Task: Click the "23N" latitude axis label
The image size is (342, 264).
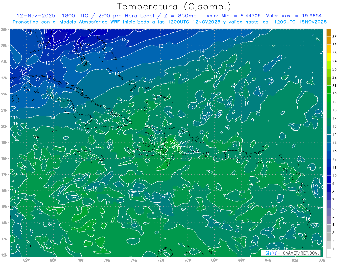Action: pyautogui.click(x=4, y=78)
